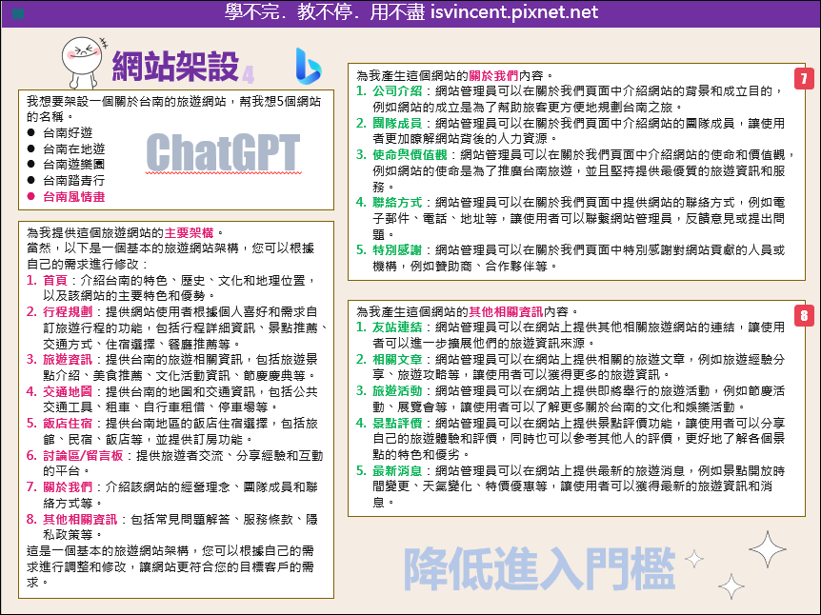Click the purple 網站架設 title
The height and width of the screenshot is (615, 821).
click(175, 67)
